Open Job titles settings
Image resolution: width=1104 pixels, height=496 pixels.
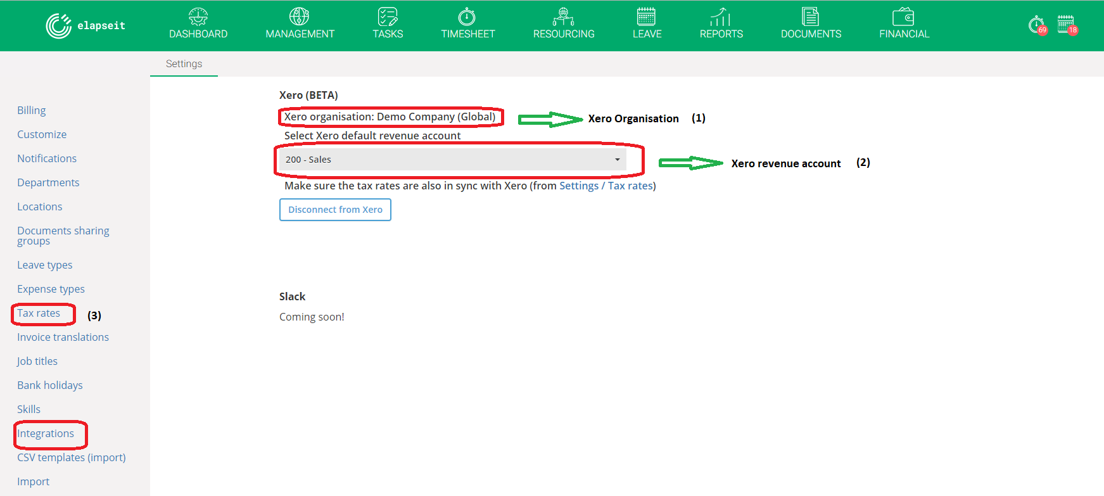(x=37, y=361)
